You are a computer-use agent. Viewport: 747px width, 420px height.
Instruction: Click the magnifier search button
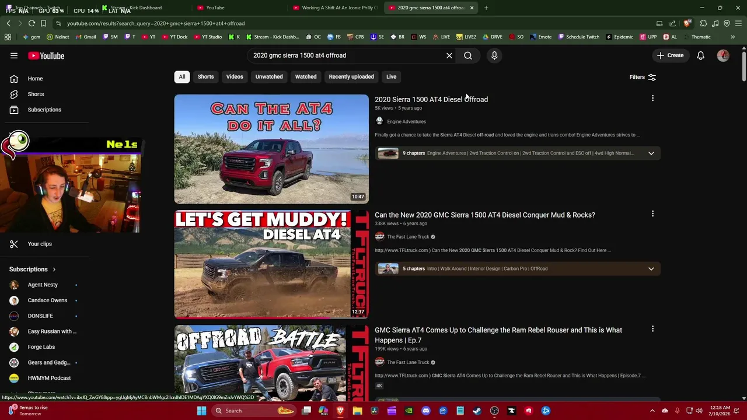point(468,55)
